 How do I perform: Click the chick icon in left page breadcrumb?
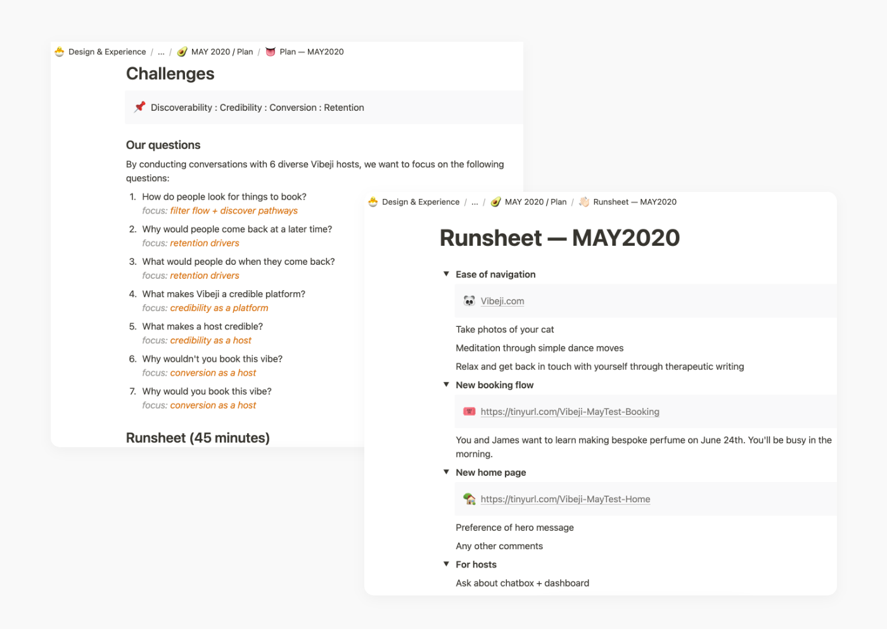[x=60, y=52]
